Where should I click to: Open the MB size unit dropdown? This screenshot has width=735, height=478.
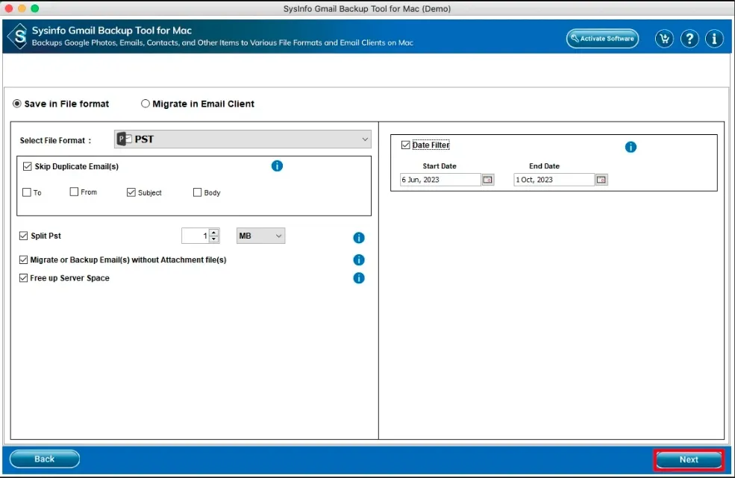[x=260, y=236]
